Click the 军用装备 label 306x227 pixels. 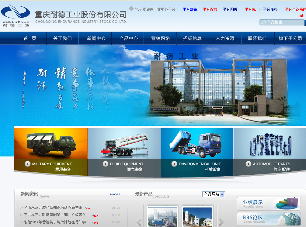63,169
